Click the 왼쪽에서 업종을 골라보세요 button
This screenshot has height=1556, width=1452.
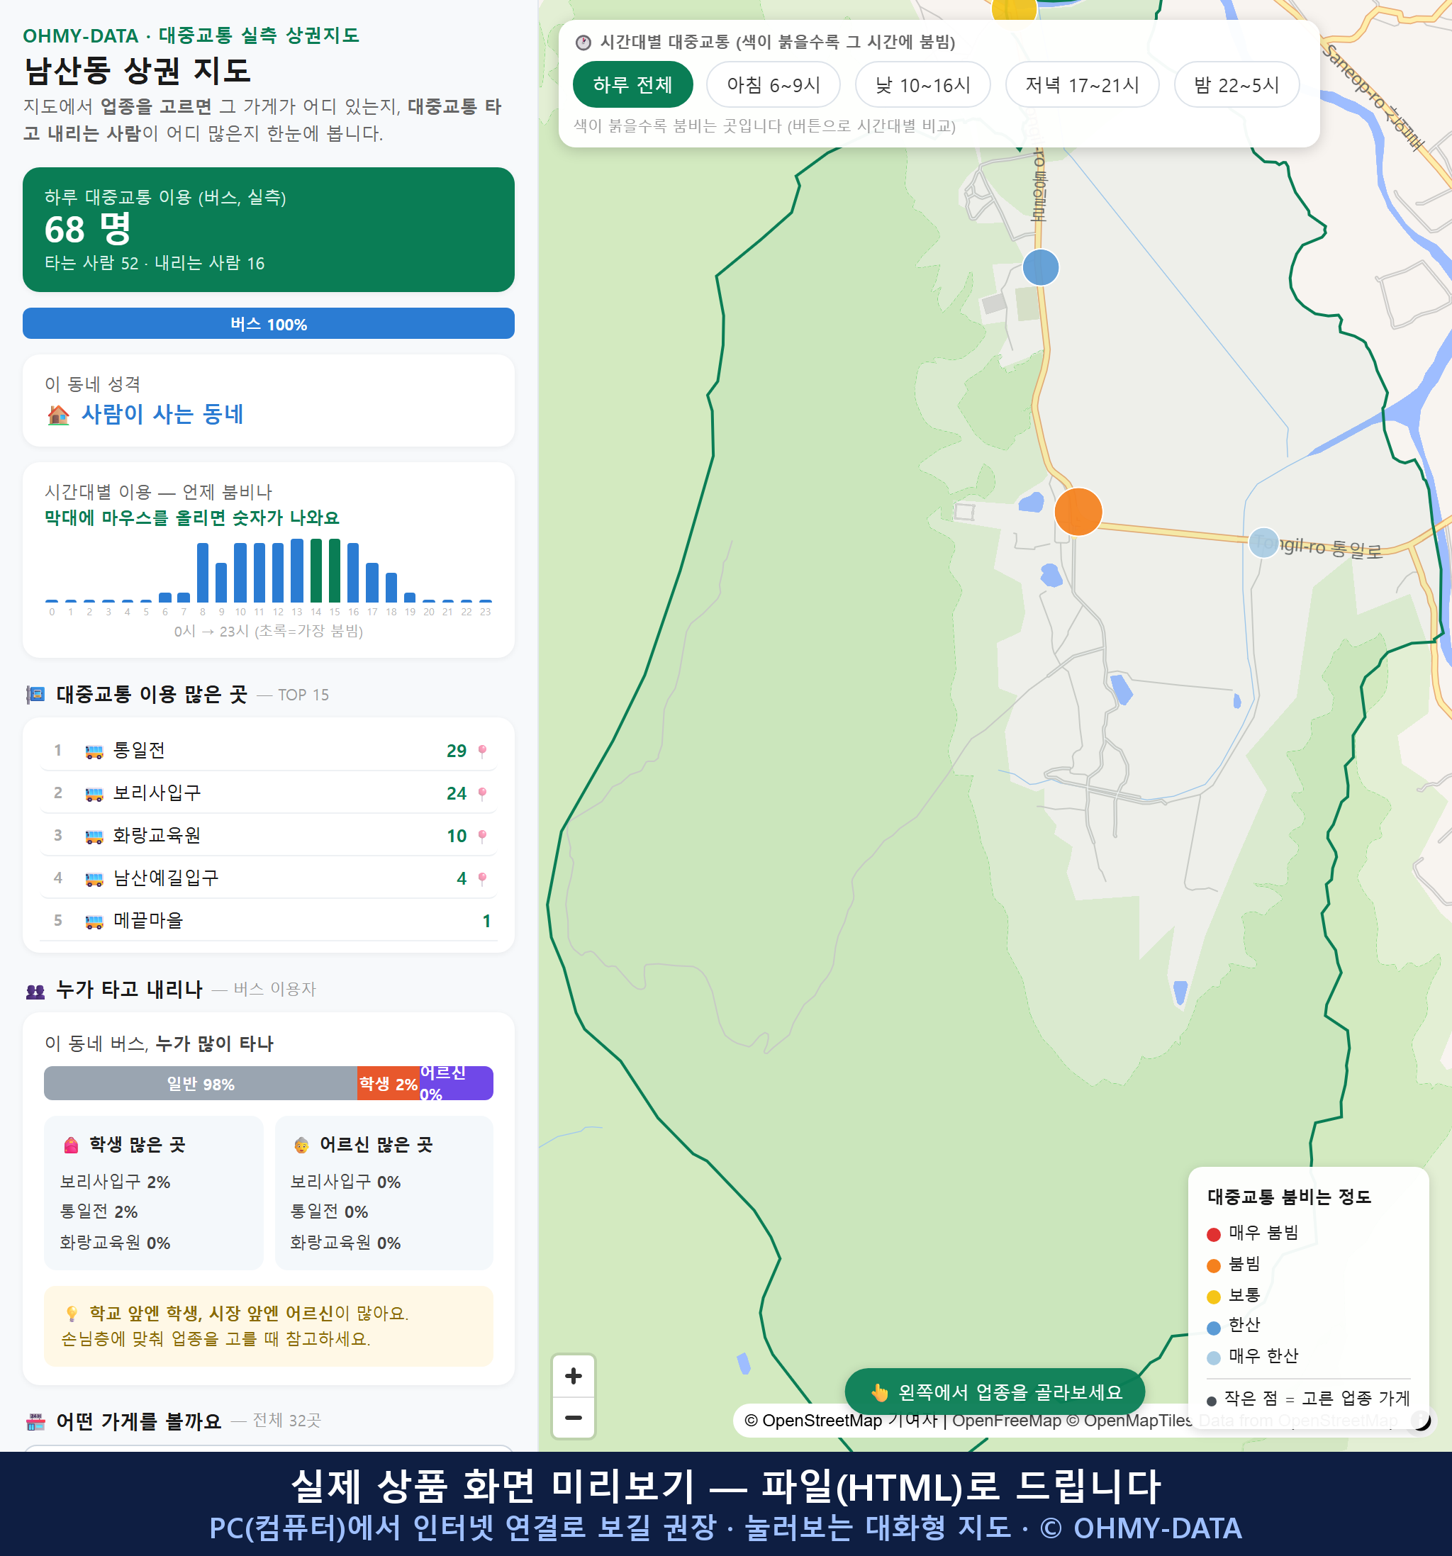click(994, 1392)
